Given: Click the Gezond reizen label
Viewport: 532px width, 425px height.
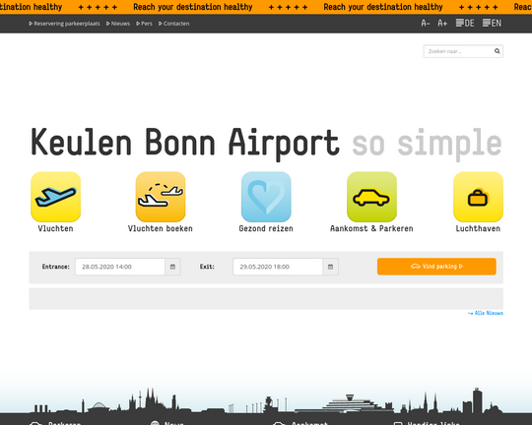Looking at the screenshot, I should pyautogui.click(x=266, y=229).
